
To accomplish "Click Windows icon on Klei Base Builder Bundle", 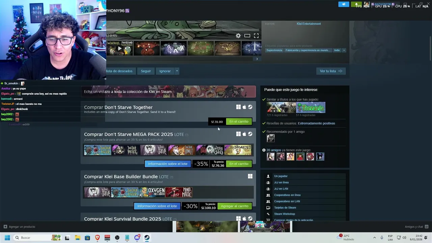I will [250, 176].
